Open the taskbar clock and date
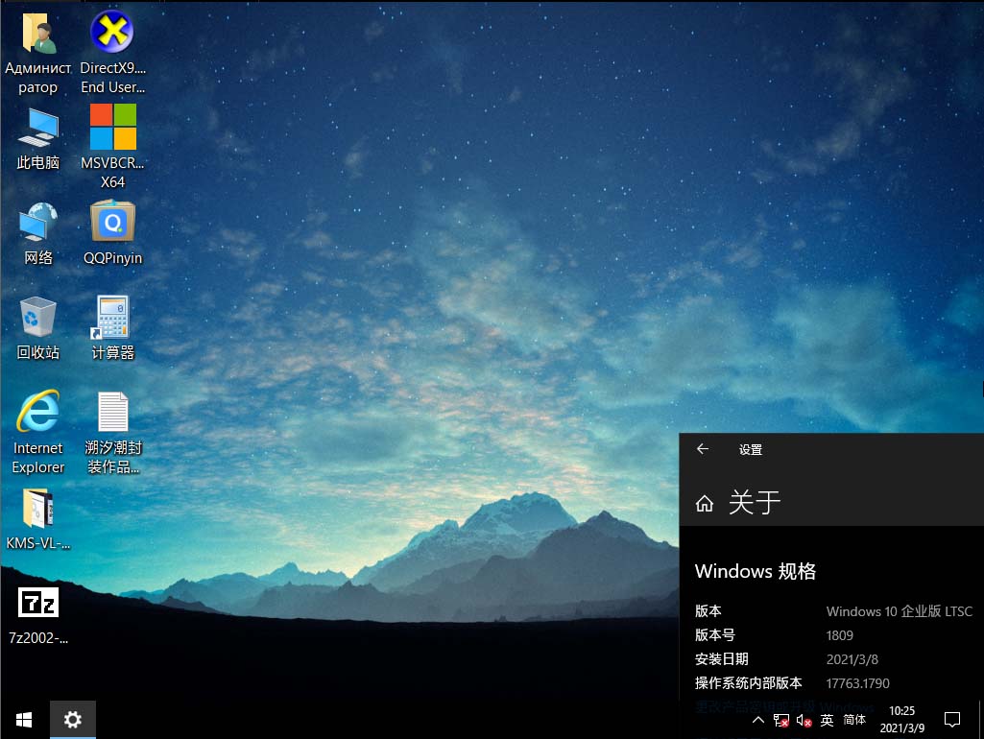 click(x=901, y=720)
